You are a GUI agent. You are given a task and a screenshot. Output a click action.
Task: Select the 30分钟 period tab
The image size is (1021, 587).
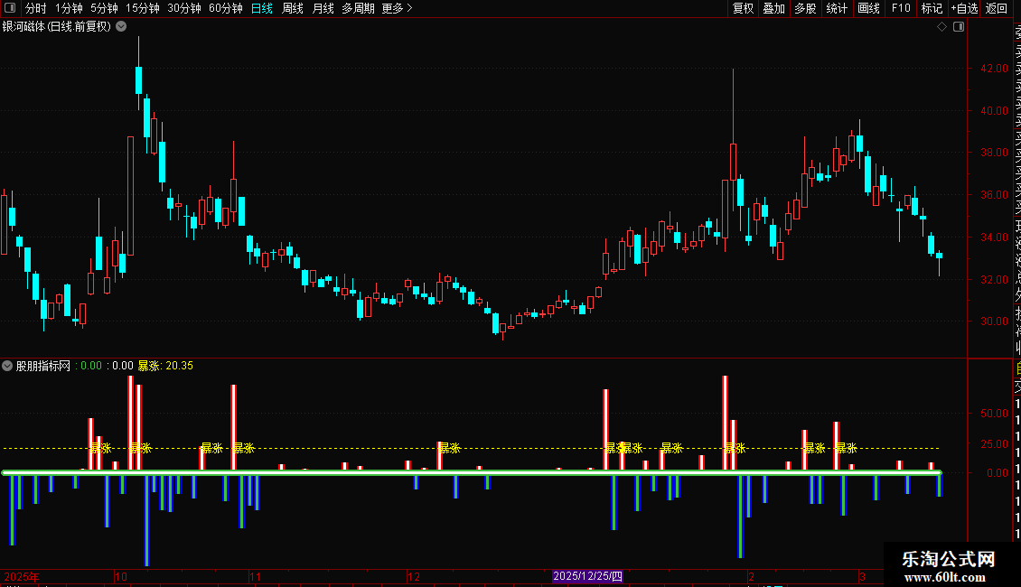(184, 8)
